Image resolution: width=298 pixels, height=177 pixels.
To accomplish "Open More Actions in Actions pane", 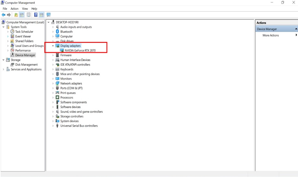I will pyautogui.click(x=270, y=35).
